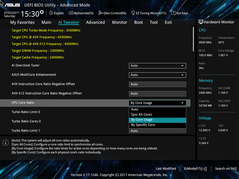
Task: Open the clock settings gear icon
Action: (41, 12)
